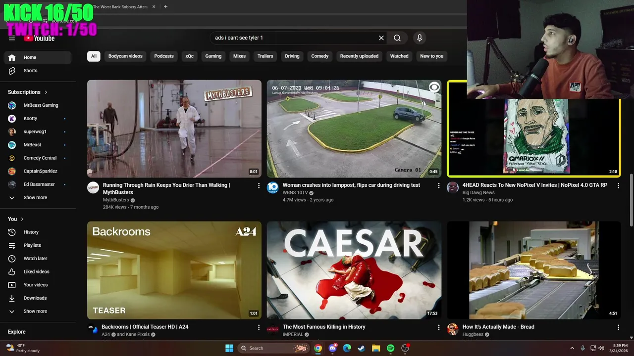Play the CAESAR thumbnail video
634x356 pixels.
tap(354, 270)
